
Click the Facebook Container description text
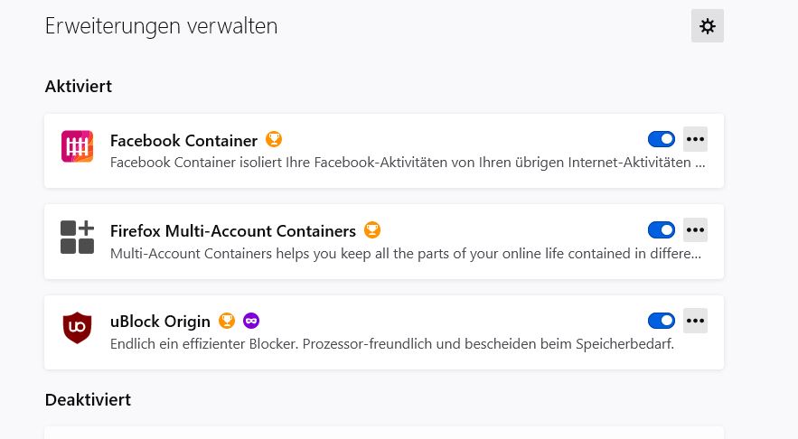tap(407, 163)
